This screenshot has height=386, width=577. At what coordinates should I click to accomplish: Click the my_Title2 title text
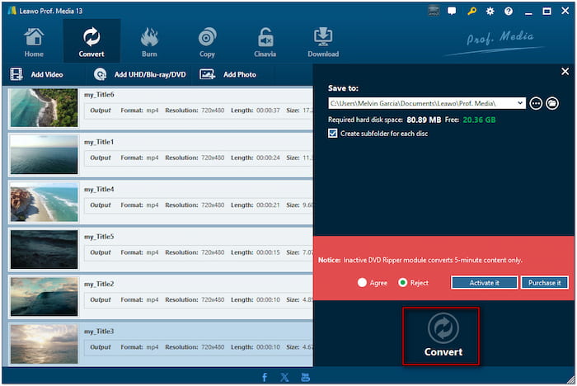click(x=99, y=284)
